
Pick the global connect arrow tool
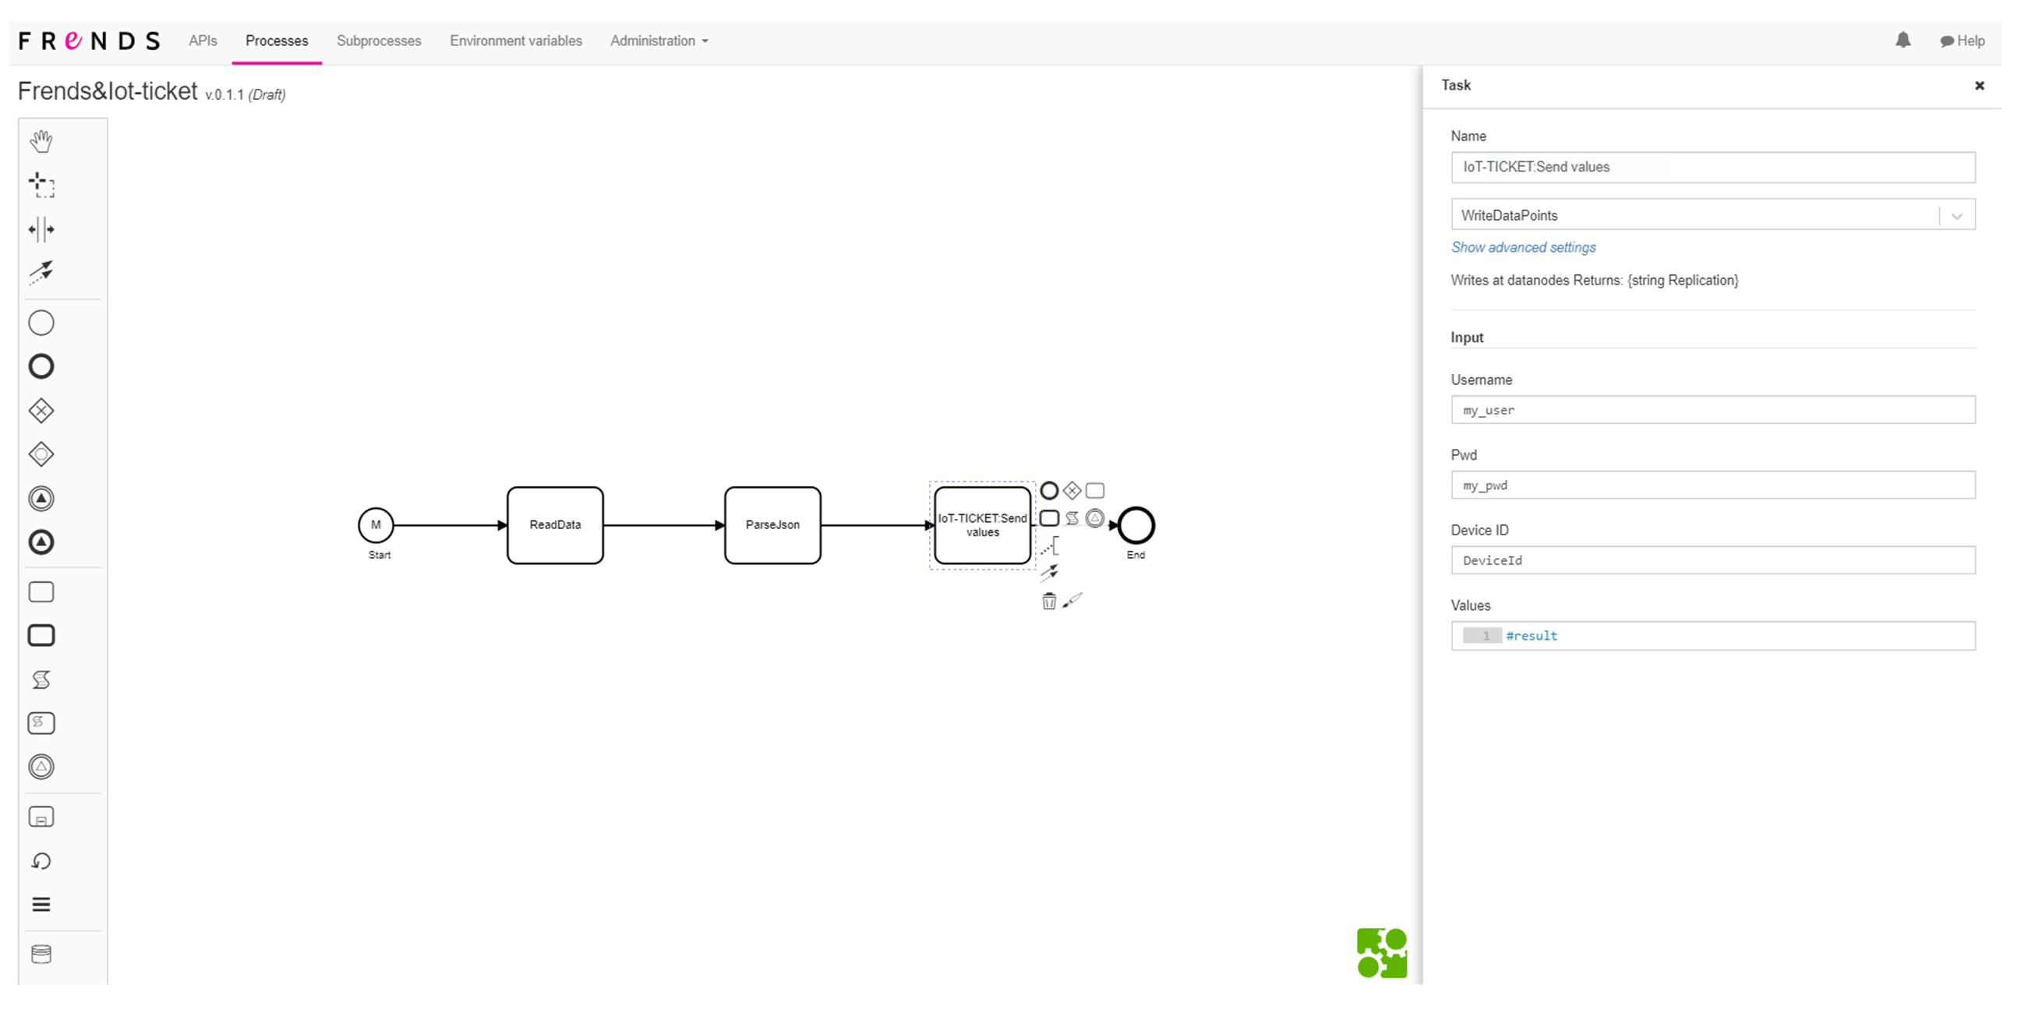[x=41, y=272]
